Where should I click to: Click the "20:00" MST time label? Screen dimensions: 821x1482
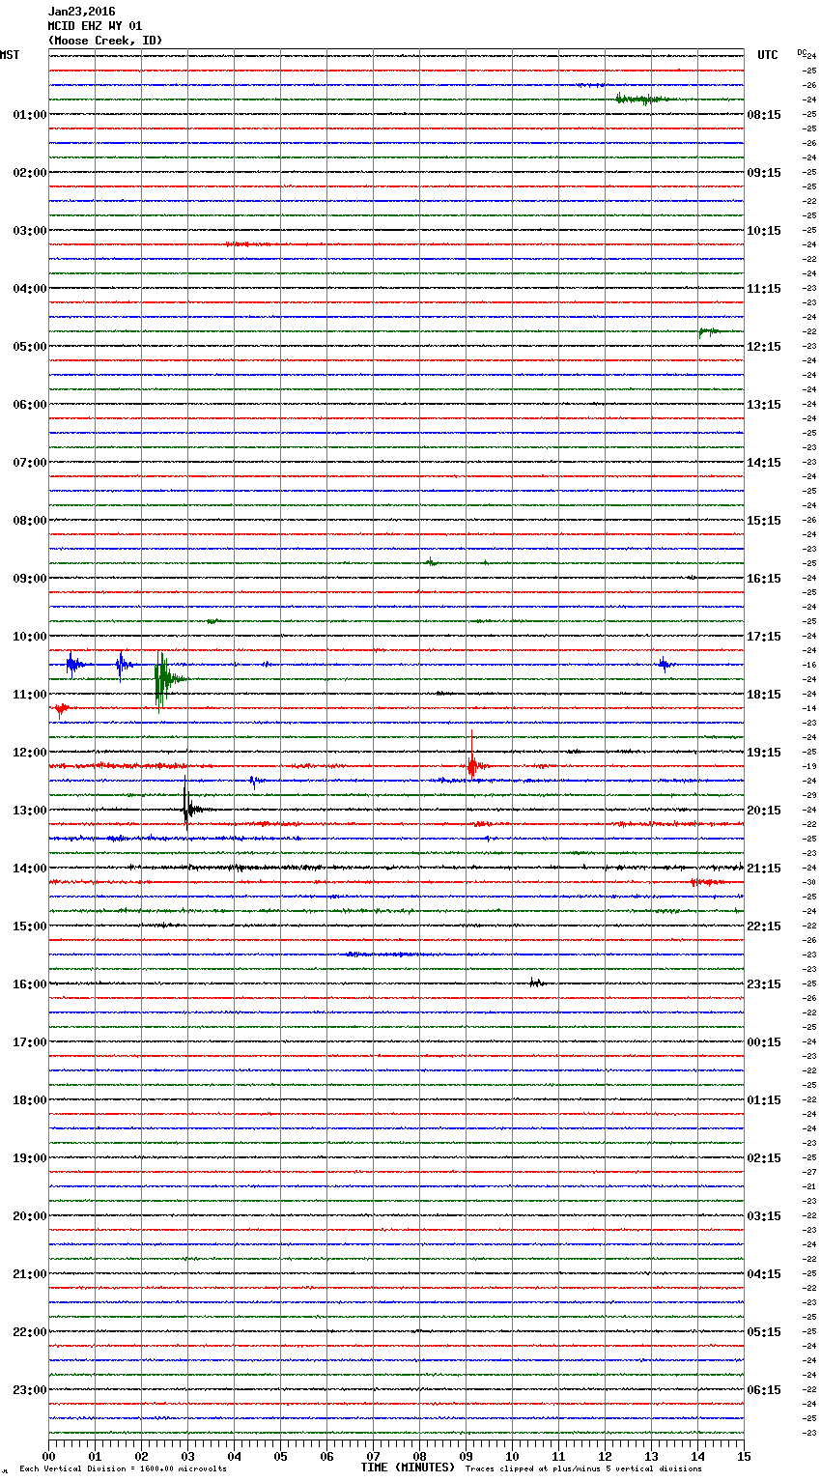pyautogui.click(x=29, y=1216)
